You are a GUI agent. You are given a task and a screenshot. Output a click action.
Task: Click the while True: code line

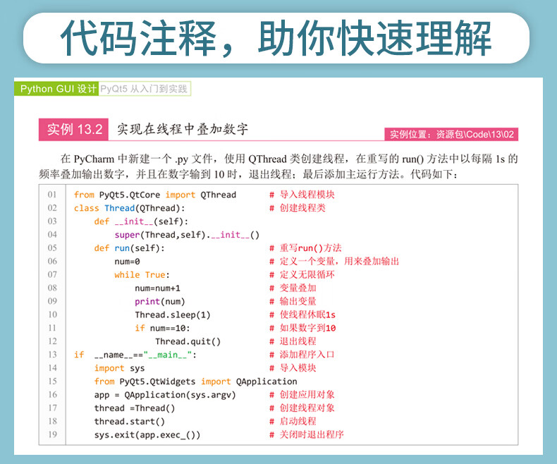pyautogui.click(x=142, y=274)
